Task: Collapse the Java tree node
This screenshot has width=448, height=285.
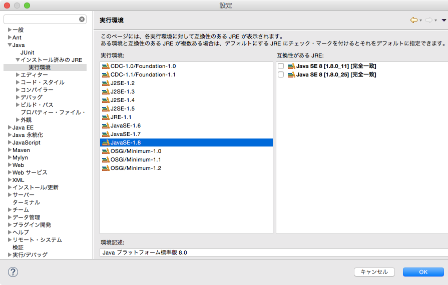Action: pyautogui.click(x=10, y=45)
